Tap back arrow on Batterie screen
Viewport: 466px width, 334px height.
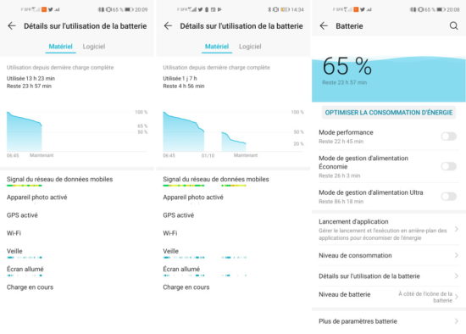point(324,26)
